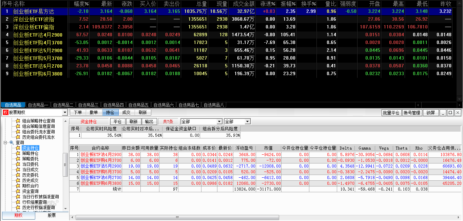Select 创业板ETF沽5月2900 position row
This screenshot has height=221, width=463.
pyautogui.click(x=101, y=166)
